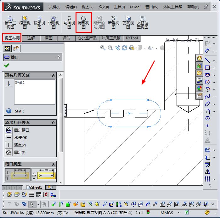Screen dimensions: 220x218
Task: Click the Line sketch tool
Action: click(x=207, y=60)
